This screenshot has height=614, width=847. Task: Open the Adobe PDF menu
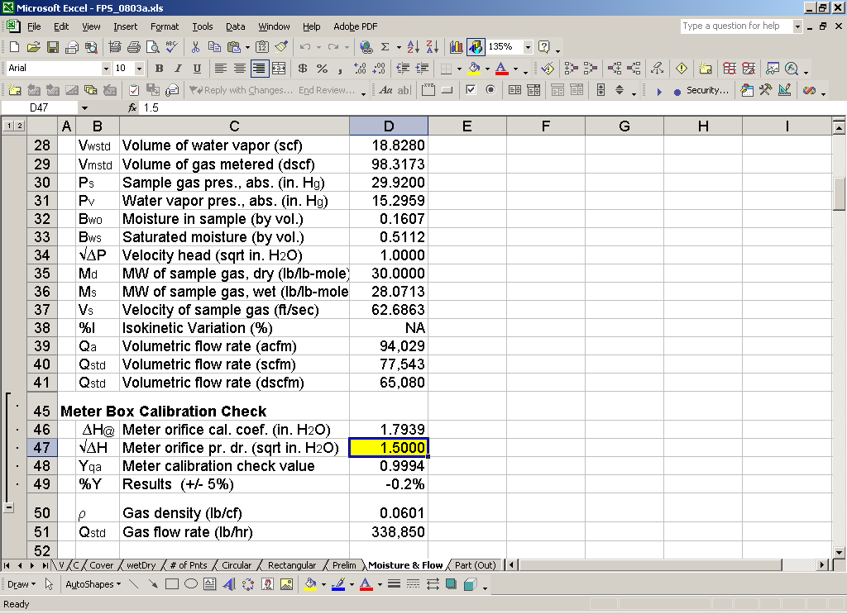(x=355, y=26)
